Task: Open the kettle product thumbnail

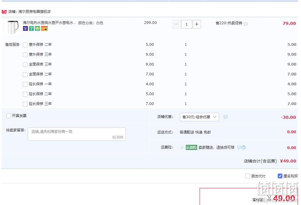Action: pos(13,27)
